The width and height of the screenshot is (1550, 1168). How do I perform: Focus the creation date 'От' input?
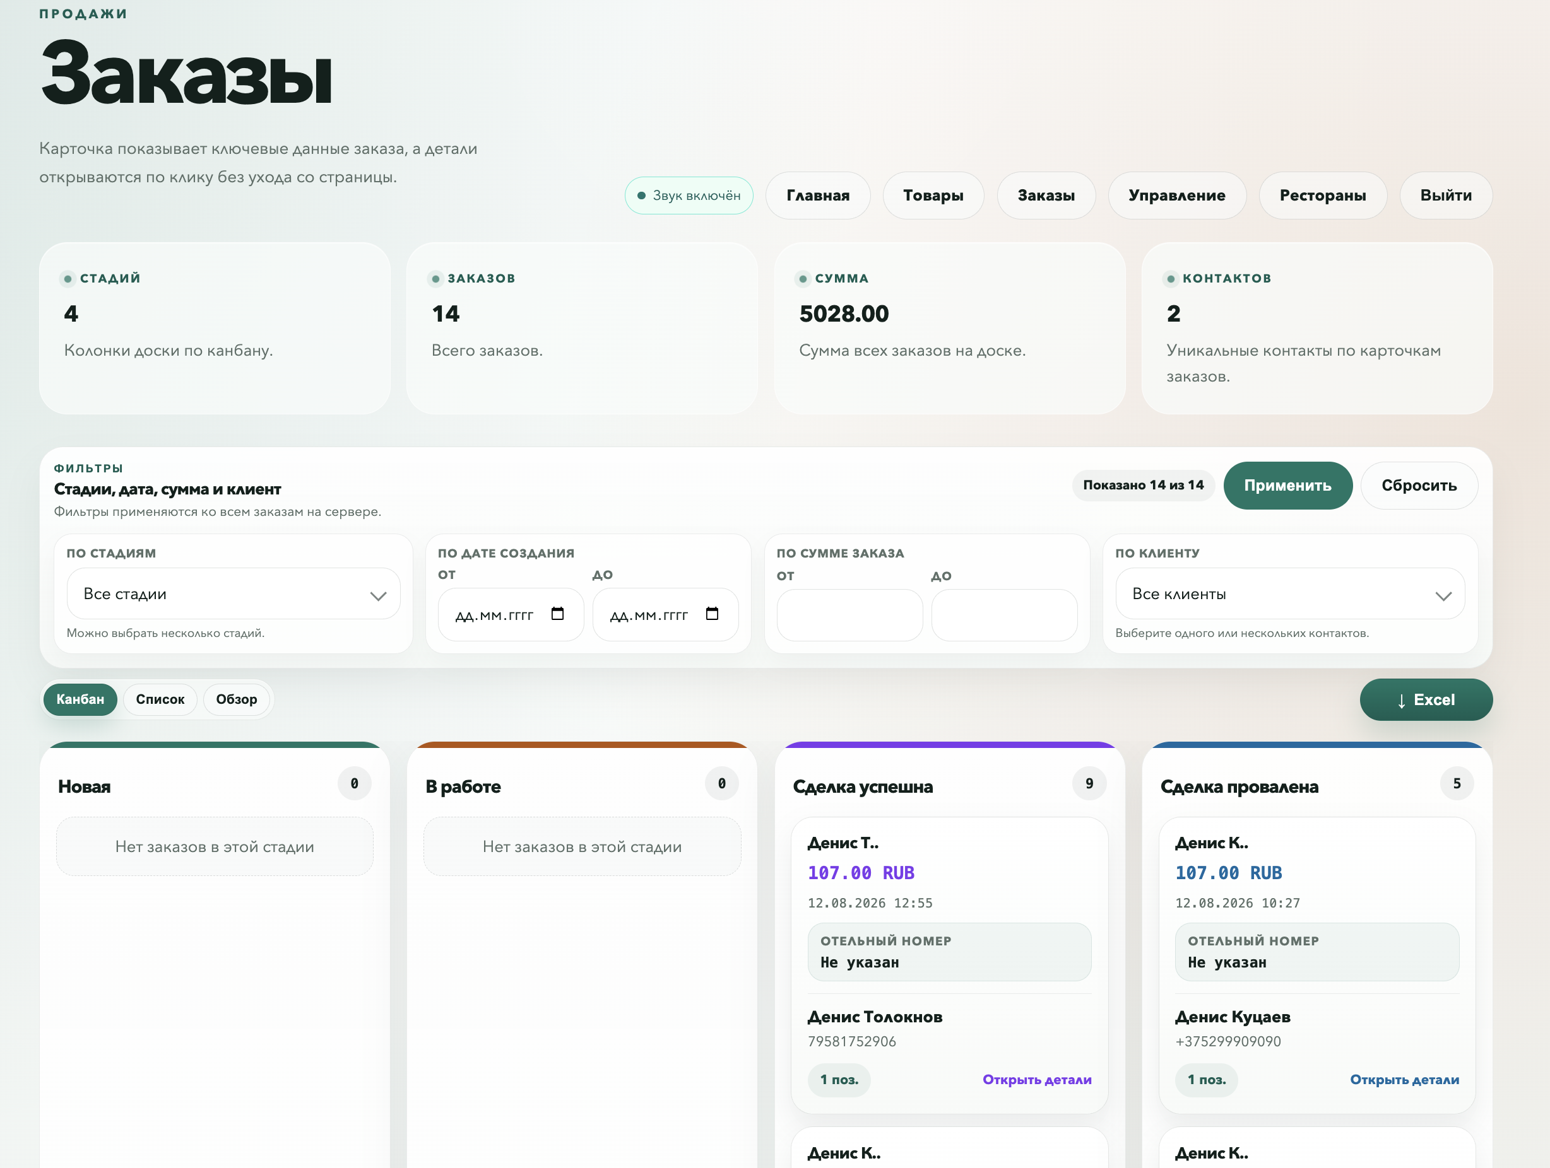(511, 615)
